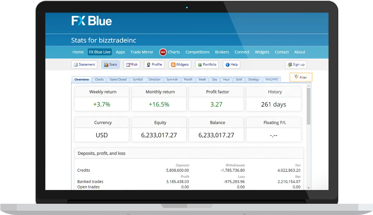The height and width of the screenshot is (215, 373).
Task: Open the About page
Action: pos(299,52)
